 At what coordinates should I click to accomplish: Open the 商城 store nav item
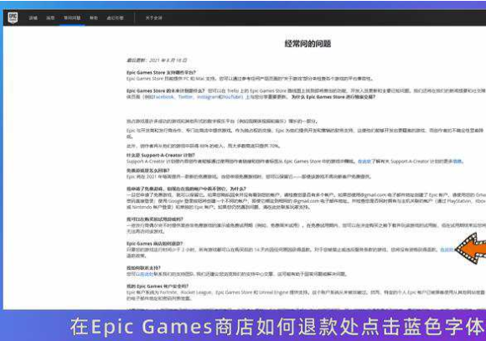34,18
